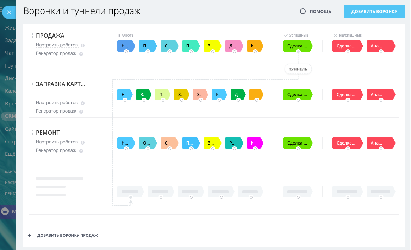Viewport: 411px width, 250px height.
Task: Click the help icon next to ЗАПРАВКА Генератор продаж
Action: (81, 112)
